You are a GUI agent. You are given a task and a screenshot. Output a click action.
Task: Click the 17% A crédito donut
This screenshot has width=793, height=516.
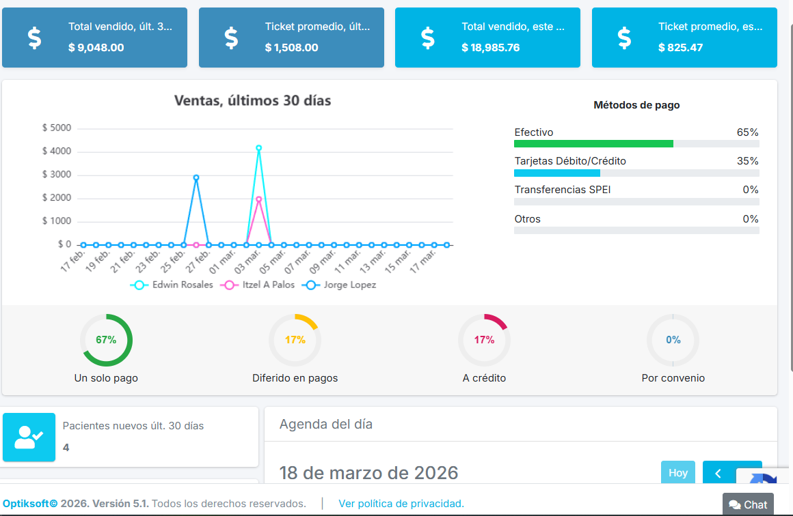[x=484, y=340]
